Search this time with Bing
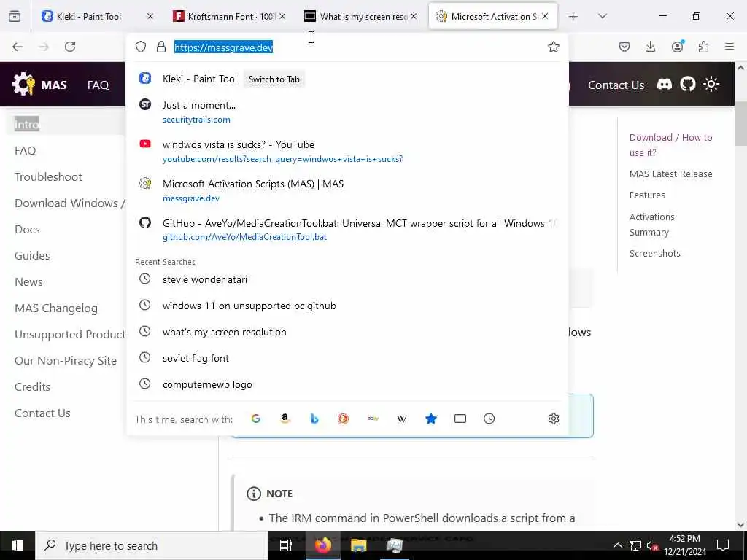The height and width of the screenshot is (560, 747). point(314,419)
